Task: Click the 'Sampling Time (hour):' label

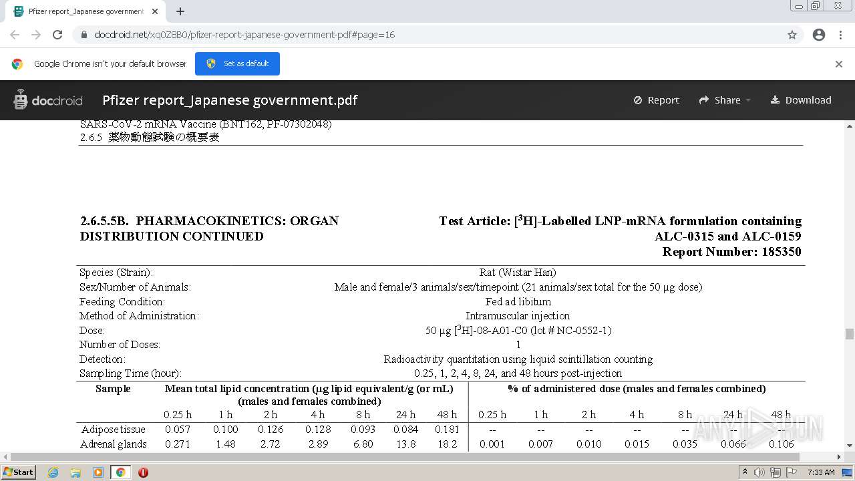Action: coord(130,373)
